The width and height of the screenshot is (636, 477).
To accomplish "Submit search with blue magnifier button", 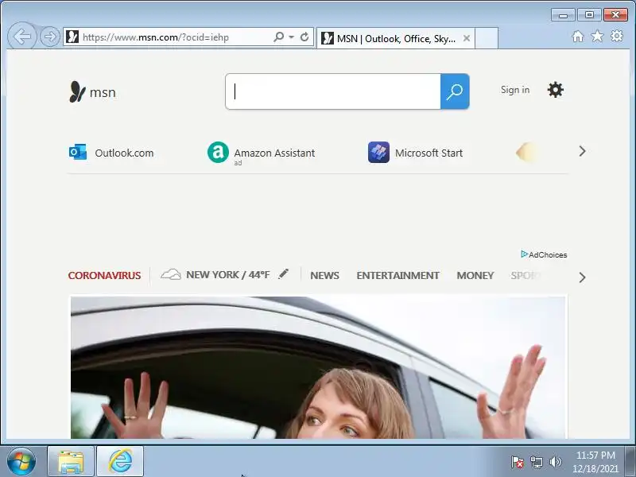I will 455,91.
